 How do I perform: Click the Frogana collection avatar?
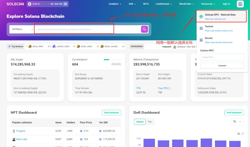(14, 131)
